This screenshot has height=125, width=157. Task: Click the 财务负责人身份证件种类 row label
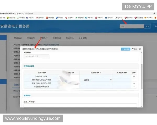click(41, 80)
